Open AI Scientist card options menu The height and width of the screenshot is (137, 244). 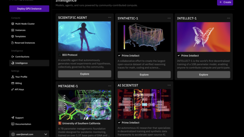[x=169, y=85]
